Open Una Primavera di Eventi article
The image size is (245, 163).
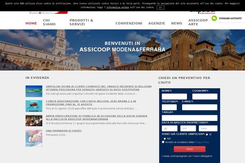coord(64,131)
